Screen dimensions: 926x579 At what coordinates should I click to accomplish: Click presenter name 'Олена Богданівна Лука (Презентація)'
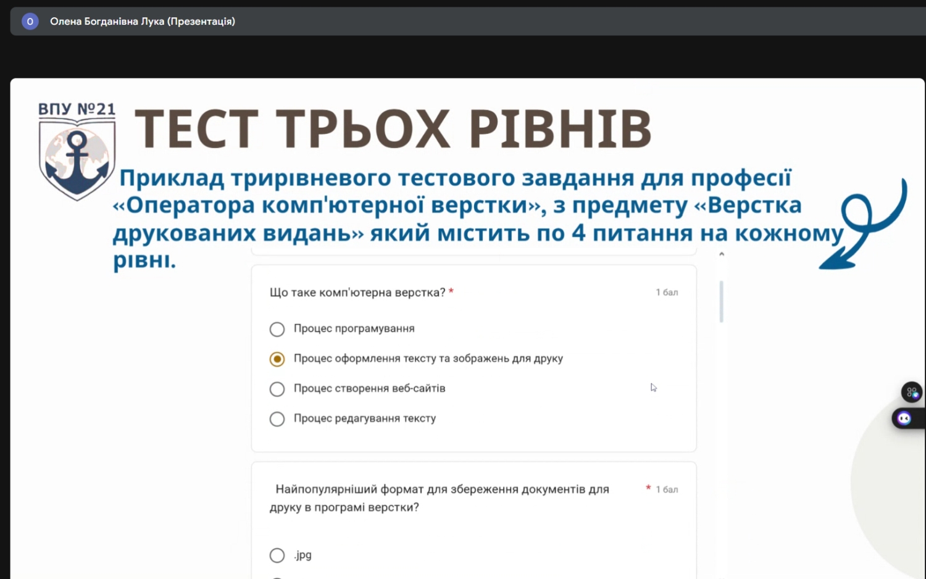(x=143, y=22)
